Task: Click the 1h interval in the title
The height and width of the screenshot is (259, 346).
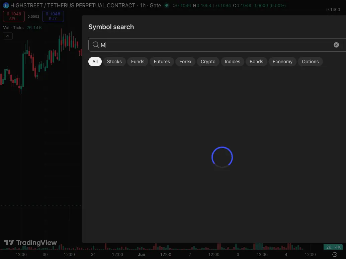Action: [143, 5]
